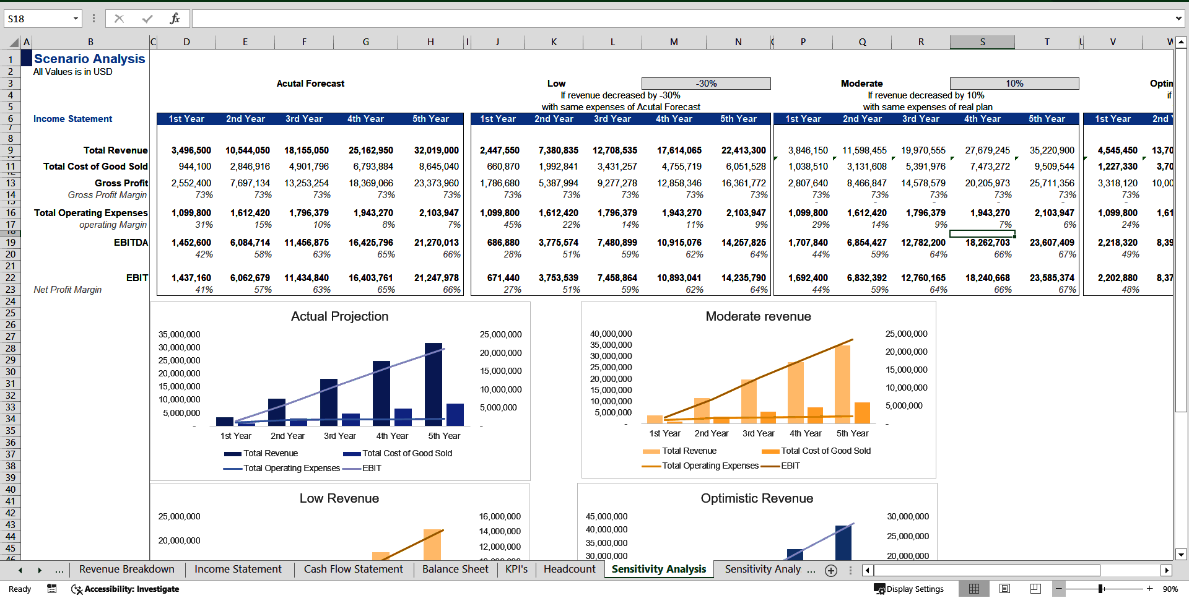
Task: Switch to Page Layout view icon
Action: click(1005, 589)
